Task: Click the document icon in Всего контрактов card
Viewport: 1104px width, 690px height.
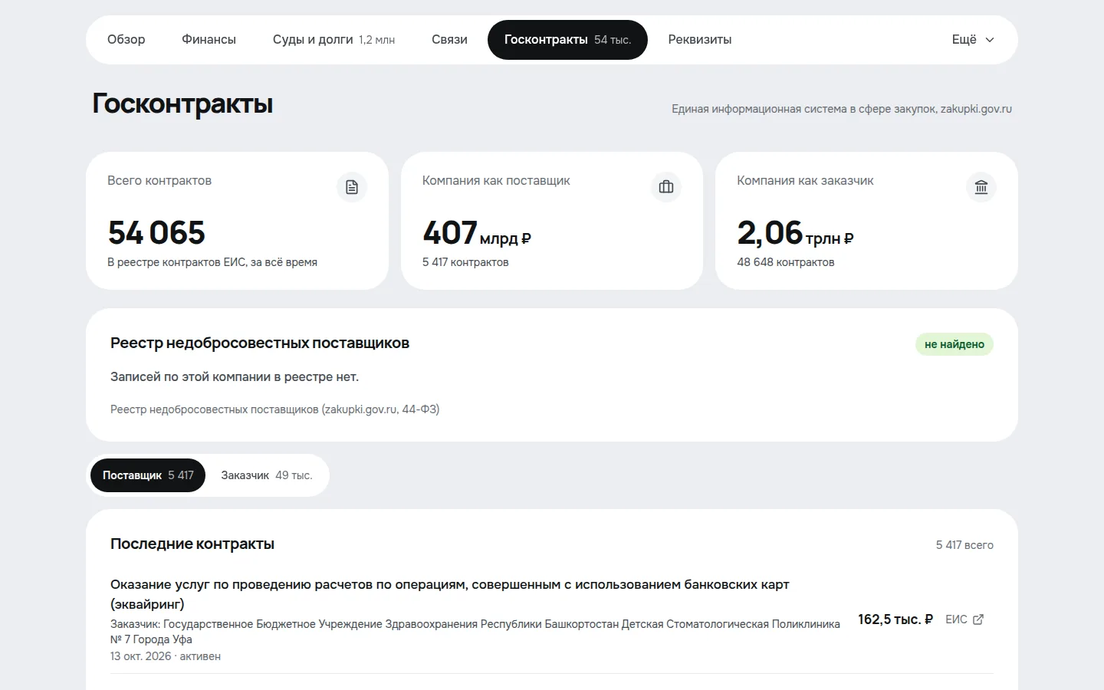Action: 352,187
